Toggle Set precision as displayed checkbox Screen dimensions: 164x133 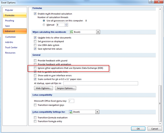point(35,41)
